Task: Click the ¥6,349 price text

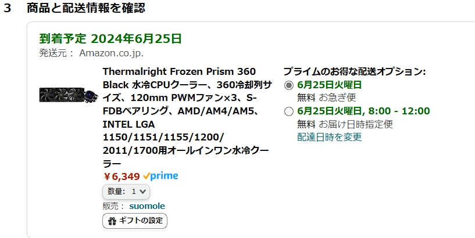Action: pos(122,176)
